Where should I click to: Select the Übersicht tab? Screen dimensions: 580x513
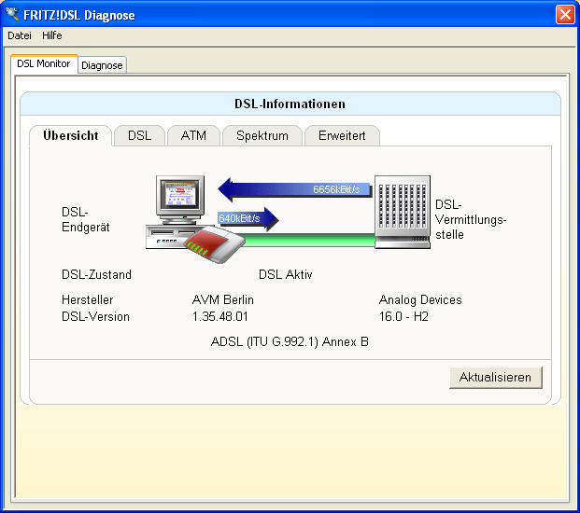tap(71, 135)
